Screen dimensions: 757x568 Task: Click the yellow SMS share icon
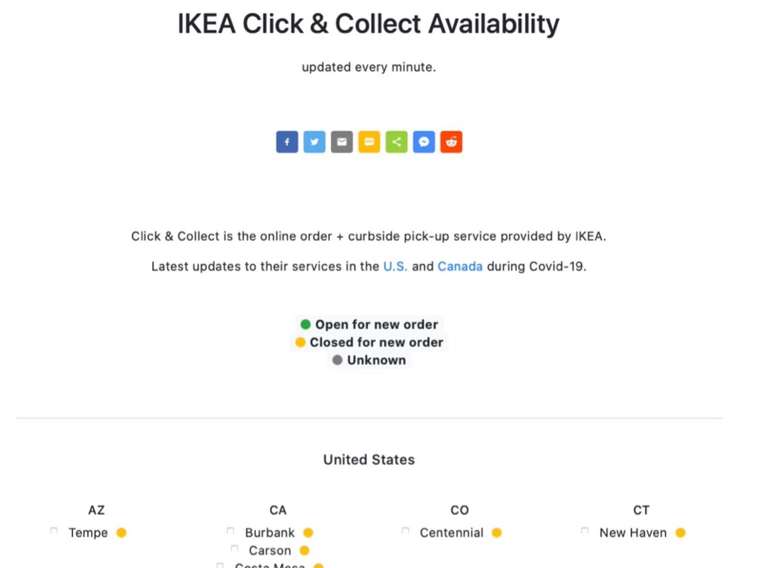click(369, 142)
